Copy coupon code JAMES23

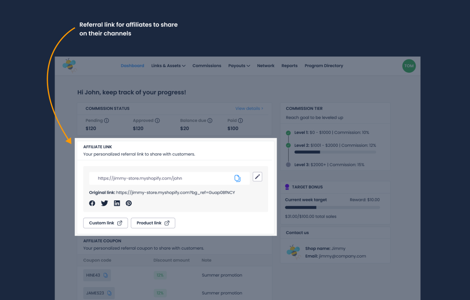[x=109, y=293]
